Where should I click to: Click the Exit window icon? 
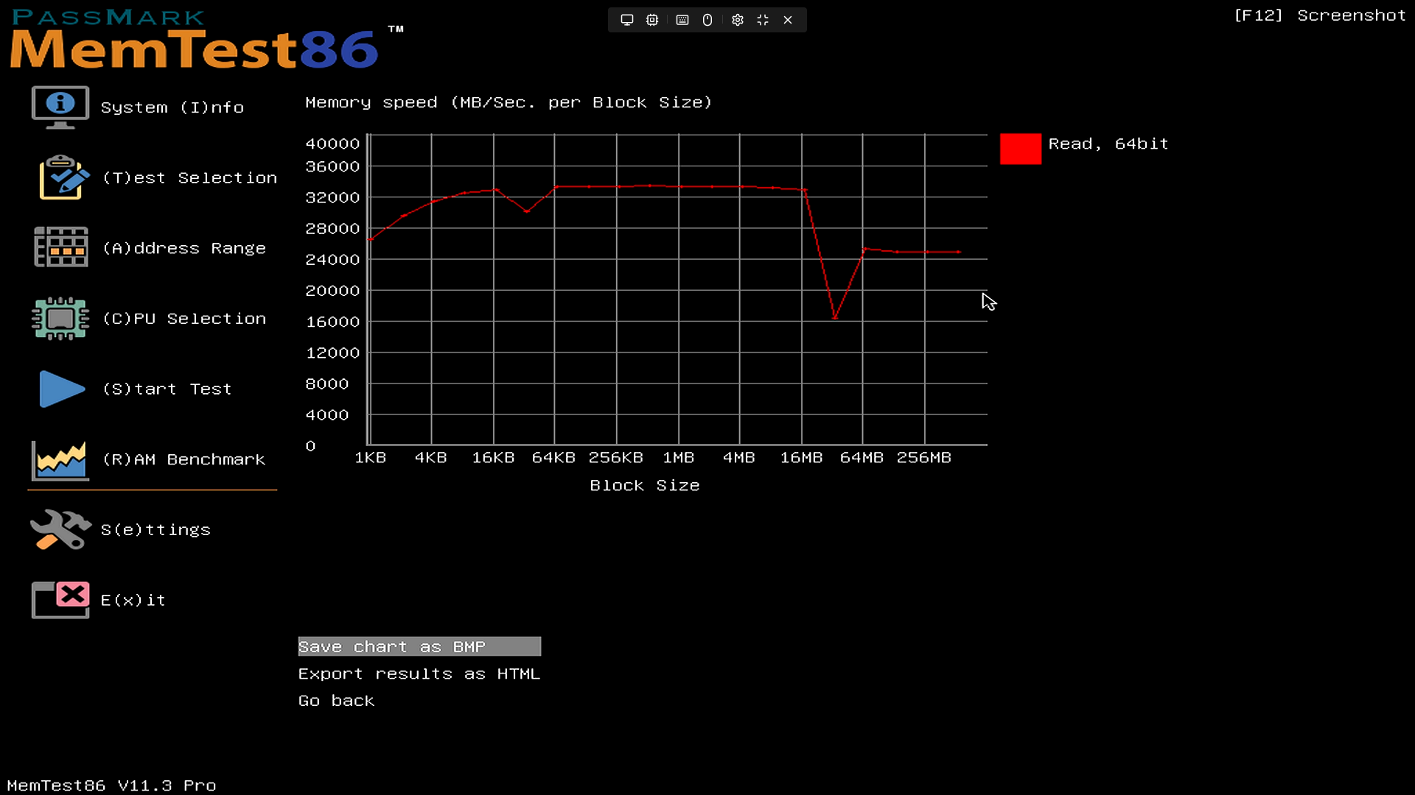(x=60, y=599)
